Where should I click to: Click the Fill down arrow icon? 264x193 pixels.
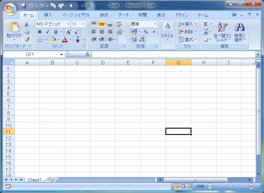click(x=206, y=32)
